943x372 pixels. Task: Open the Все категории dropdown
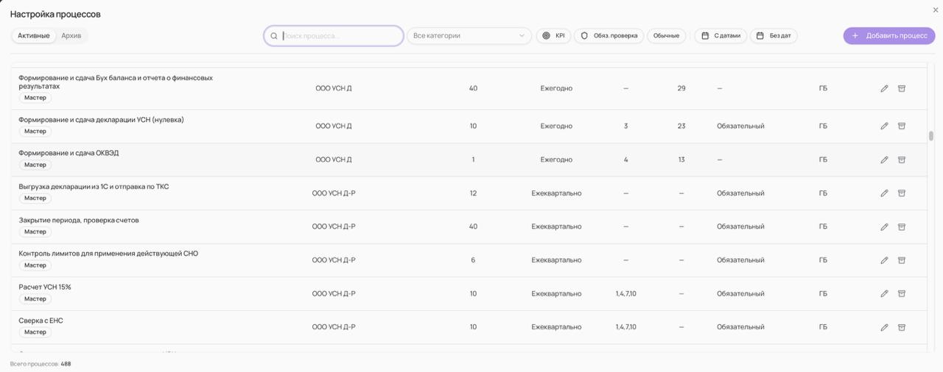pyautogui.click(x=469, y=35)
